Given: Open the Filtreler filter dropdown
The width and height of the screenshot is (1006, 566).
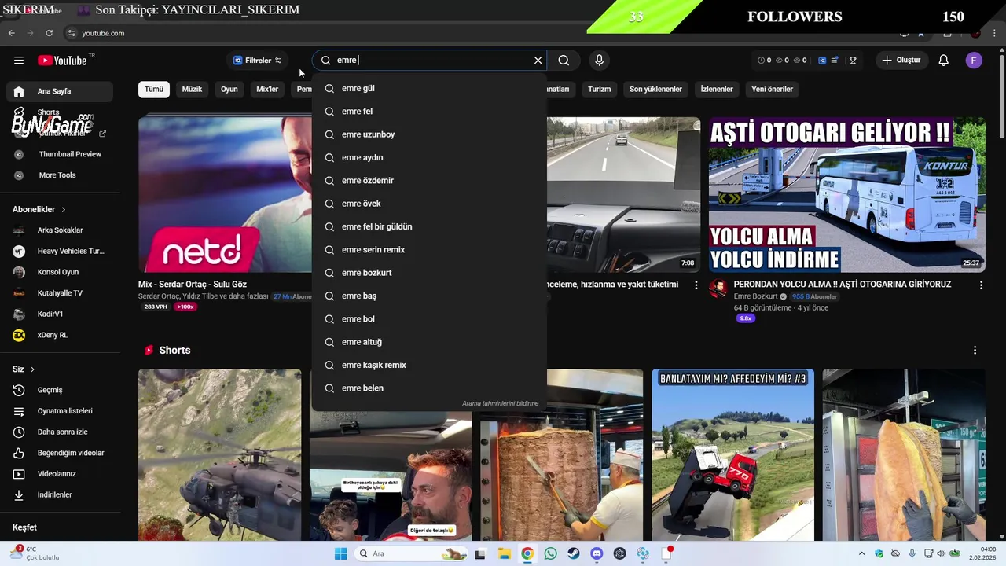Looking at the screenshot, I should pyautogui.click(x=258, y=61).
